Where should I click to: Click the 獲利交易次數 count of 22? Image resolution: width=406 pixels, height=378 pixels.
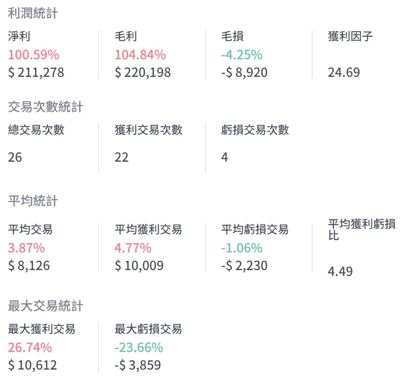point(121,157)
